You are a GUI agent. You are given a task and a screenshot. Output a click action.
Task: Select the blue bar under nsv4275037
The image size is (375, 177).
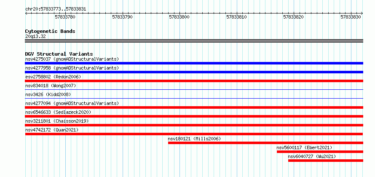click(194, 63)
